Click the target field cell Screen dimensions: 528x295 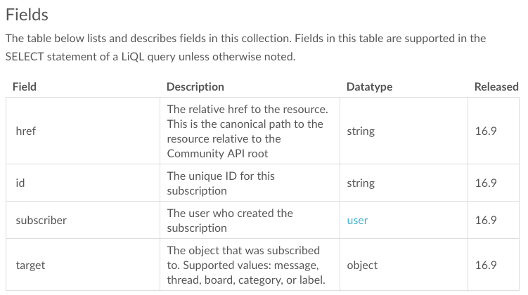pos(83,265)
